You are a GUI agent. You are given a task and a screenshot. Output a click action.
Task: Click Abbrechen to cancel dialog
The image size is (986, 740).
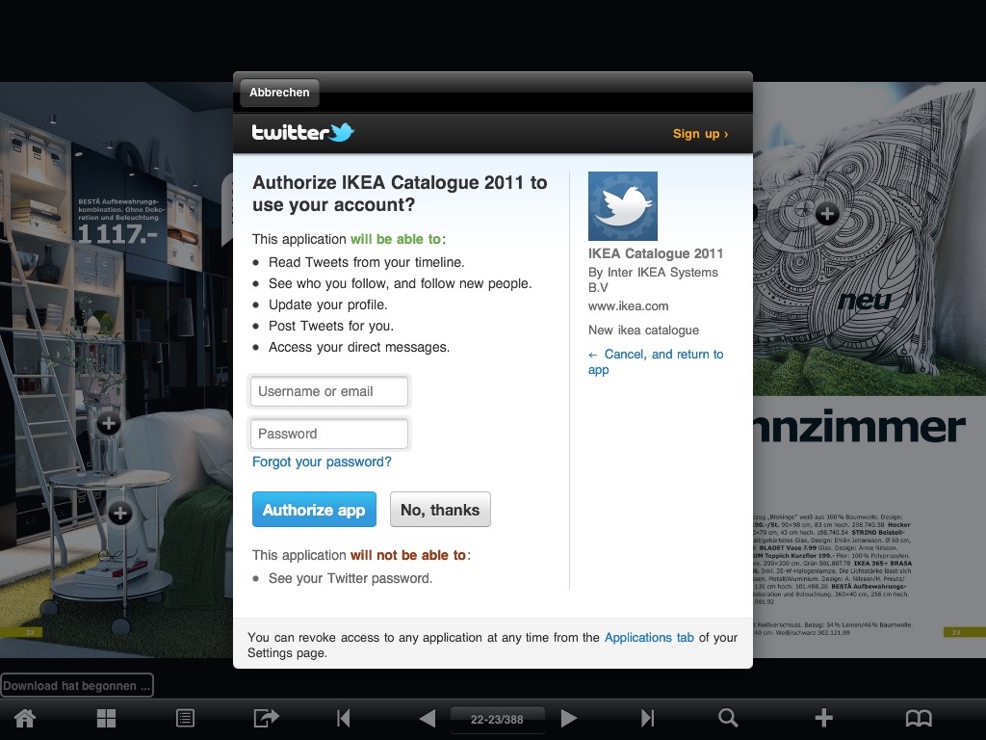(279, 92)
